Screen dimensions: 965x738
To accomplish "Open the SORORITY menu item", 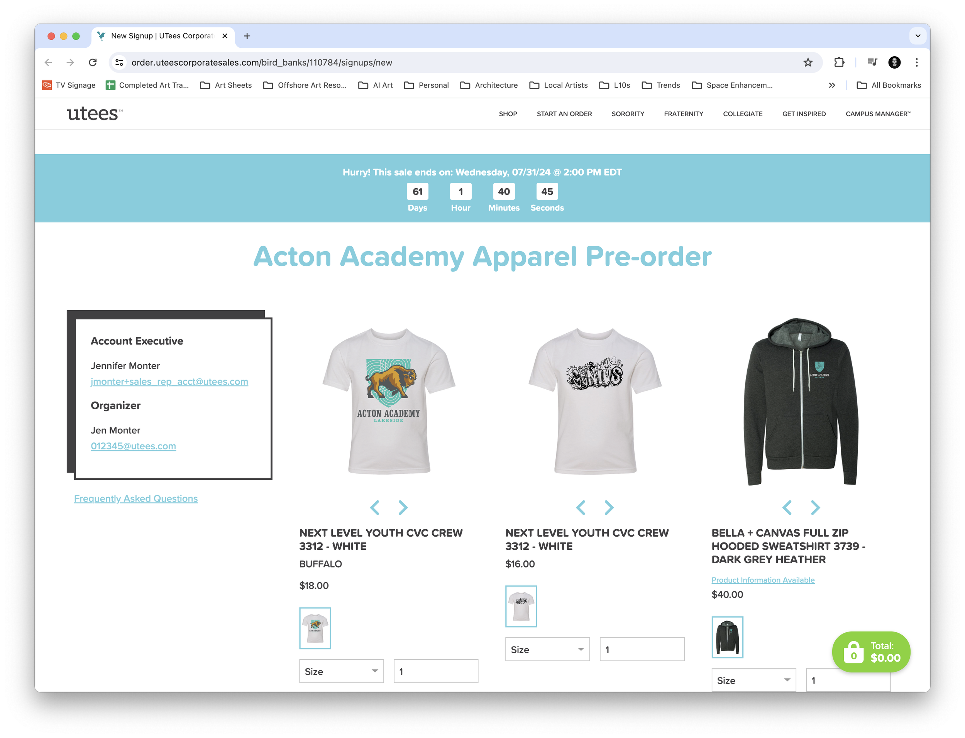I will 628,114.
